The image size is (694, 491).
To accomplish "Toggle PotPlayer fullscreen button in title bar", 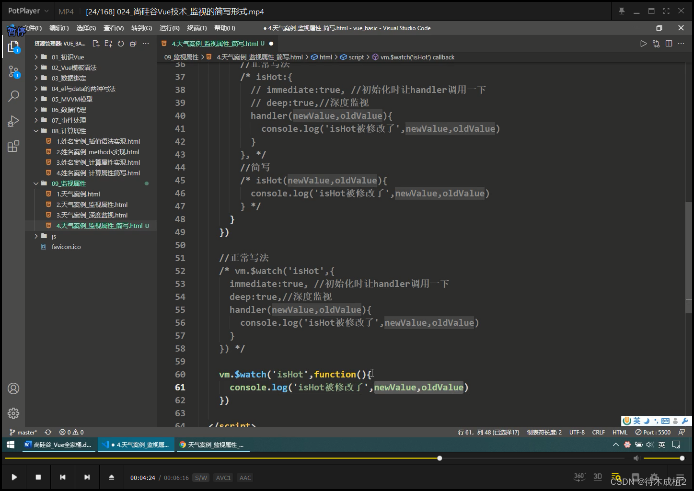I will 666,11.
